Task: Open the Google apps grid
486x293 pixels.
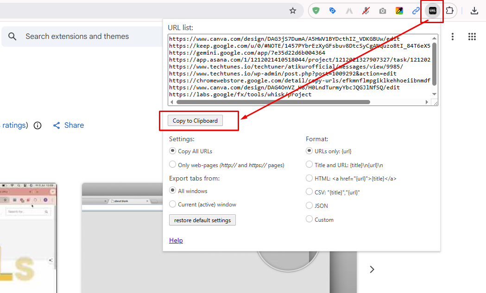Action: (472, 36)
